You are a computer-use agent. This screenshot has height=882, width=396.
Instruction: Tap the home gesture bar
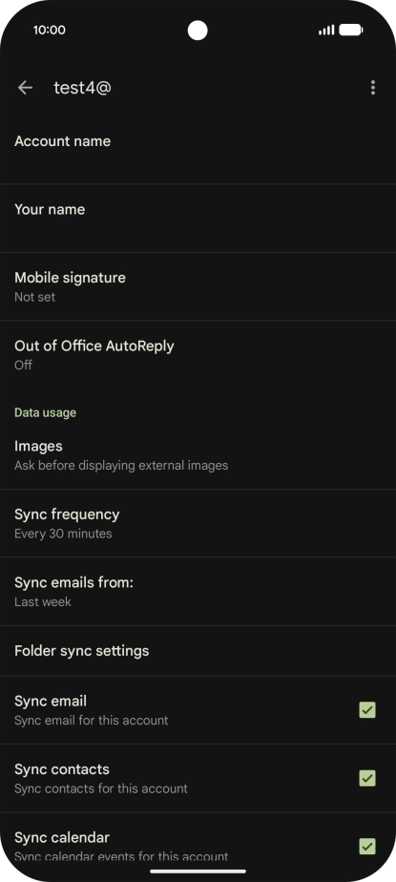coord(198,871)
